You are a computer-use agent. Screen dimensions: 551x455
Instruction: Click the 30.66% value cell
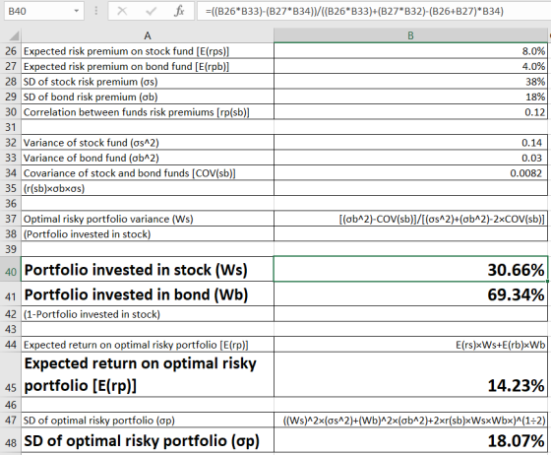(410, 269)
